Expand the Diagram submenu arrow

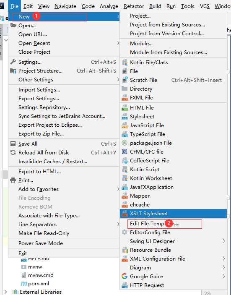tap(224, 267)
